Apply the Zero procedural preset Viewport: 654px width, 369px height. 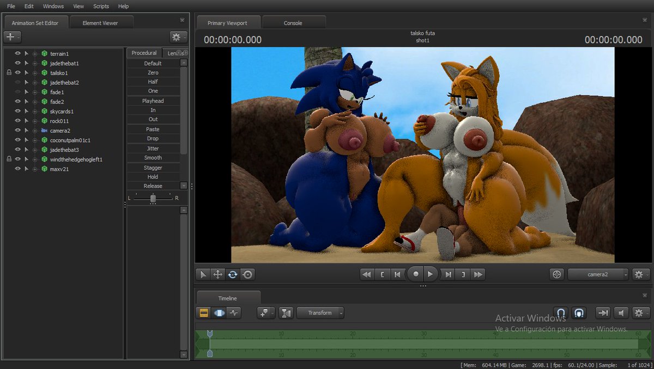tap(153, 72)
